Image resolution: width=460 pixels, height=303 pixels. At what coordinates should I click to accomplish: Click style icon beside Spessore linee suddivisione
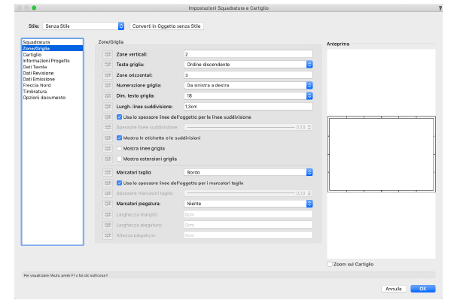(x=108, y=127)
